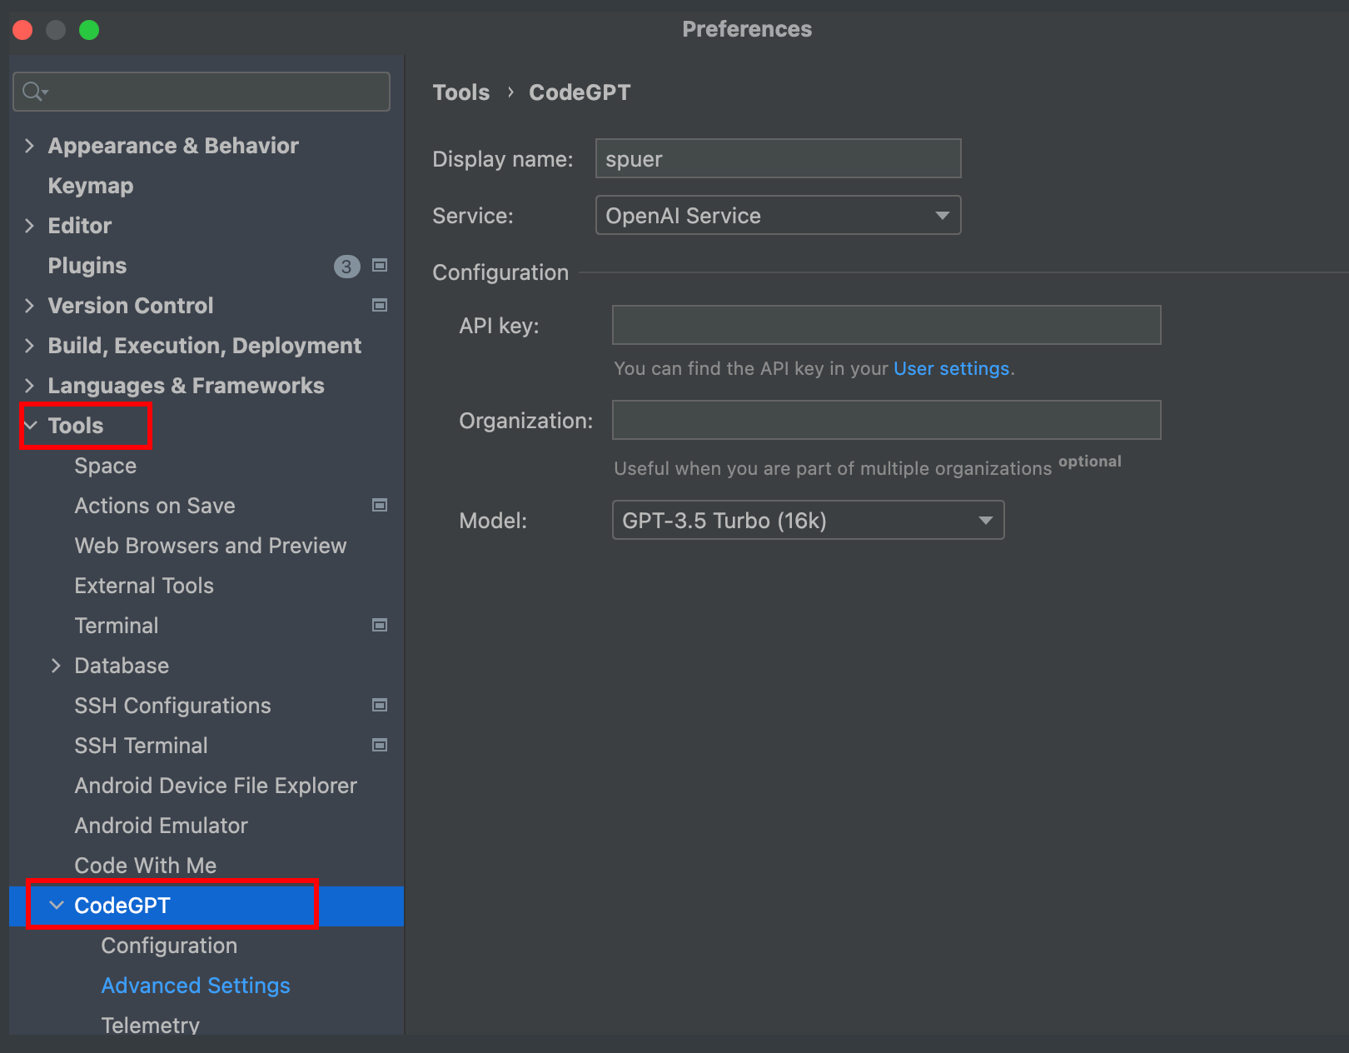Select SSH Configurations entry

tap(172, 706)
